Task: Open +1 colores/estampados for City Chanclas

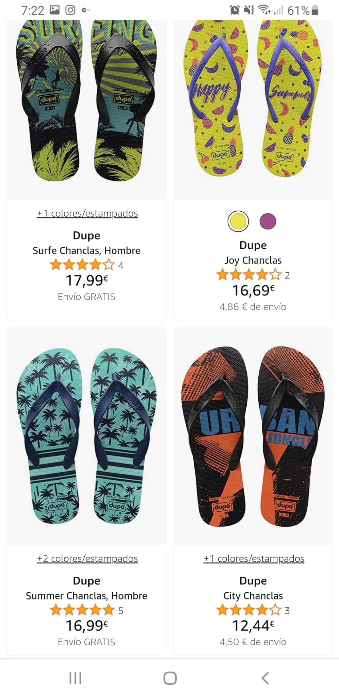Action: (x=254, y=559)
